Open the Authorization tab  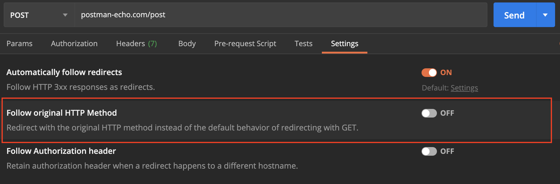pyautogui.click(x=74, y=43)
